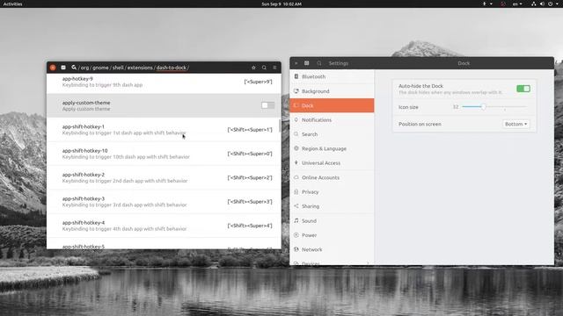Open Activities overview
This screenshot has height=316, width=563.
tap(12, 4)
